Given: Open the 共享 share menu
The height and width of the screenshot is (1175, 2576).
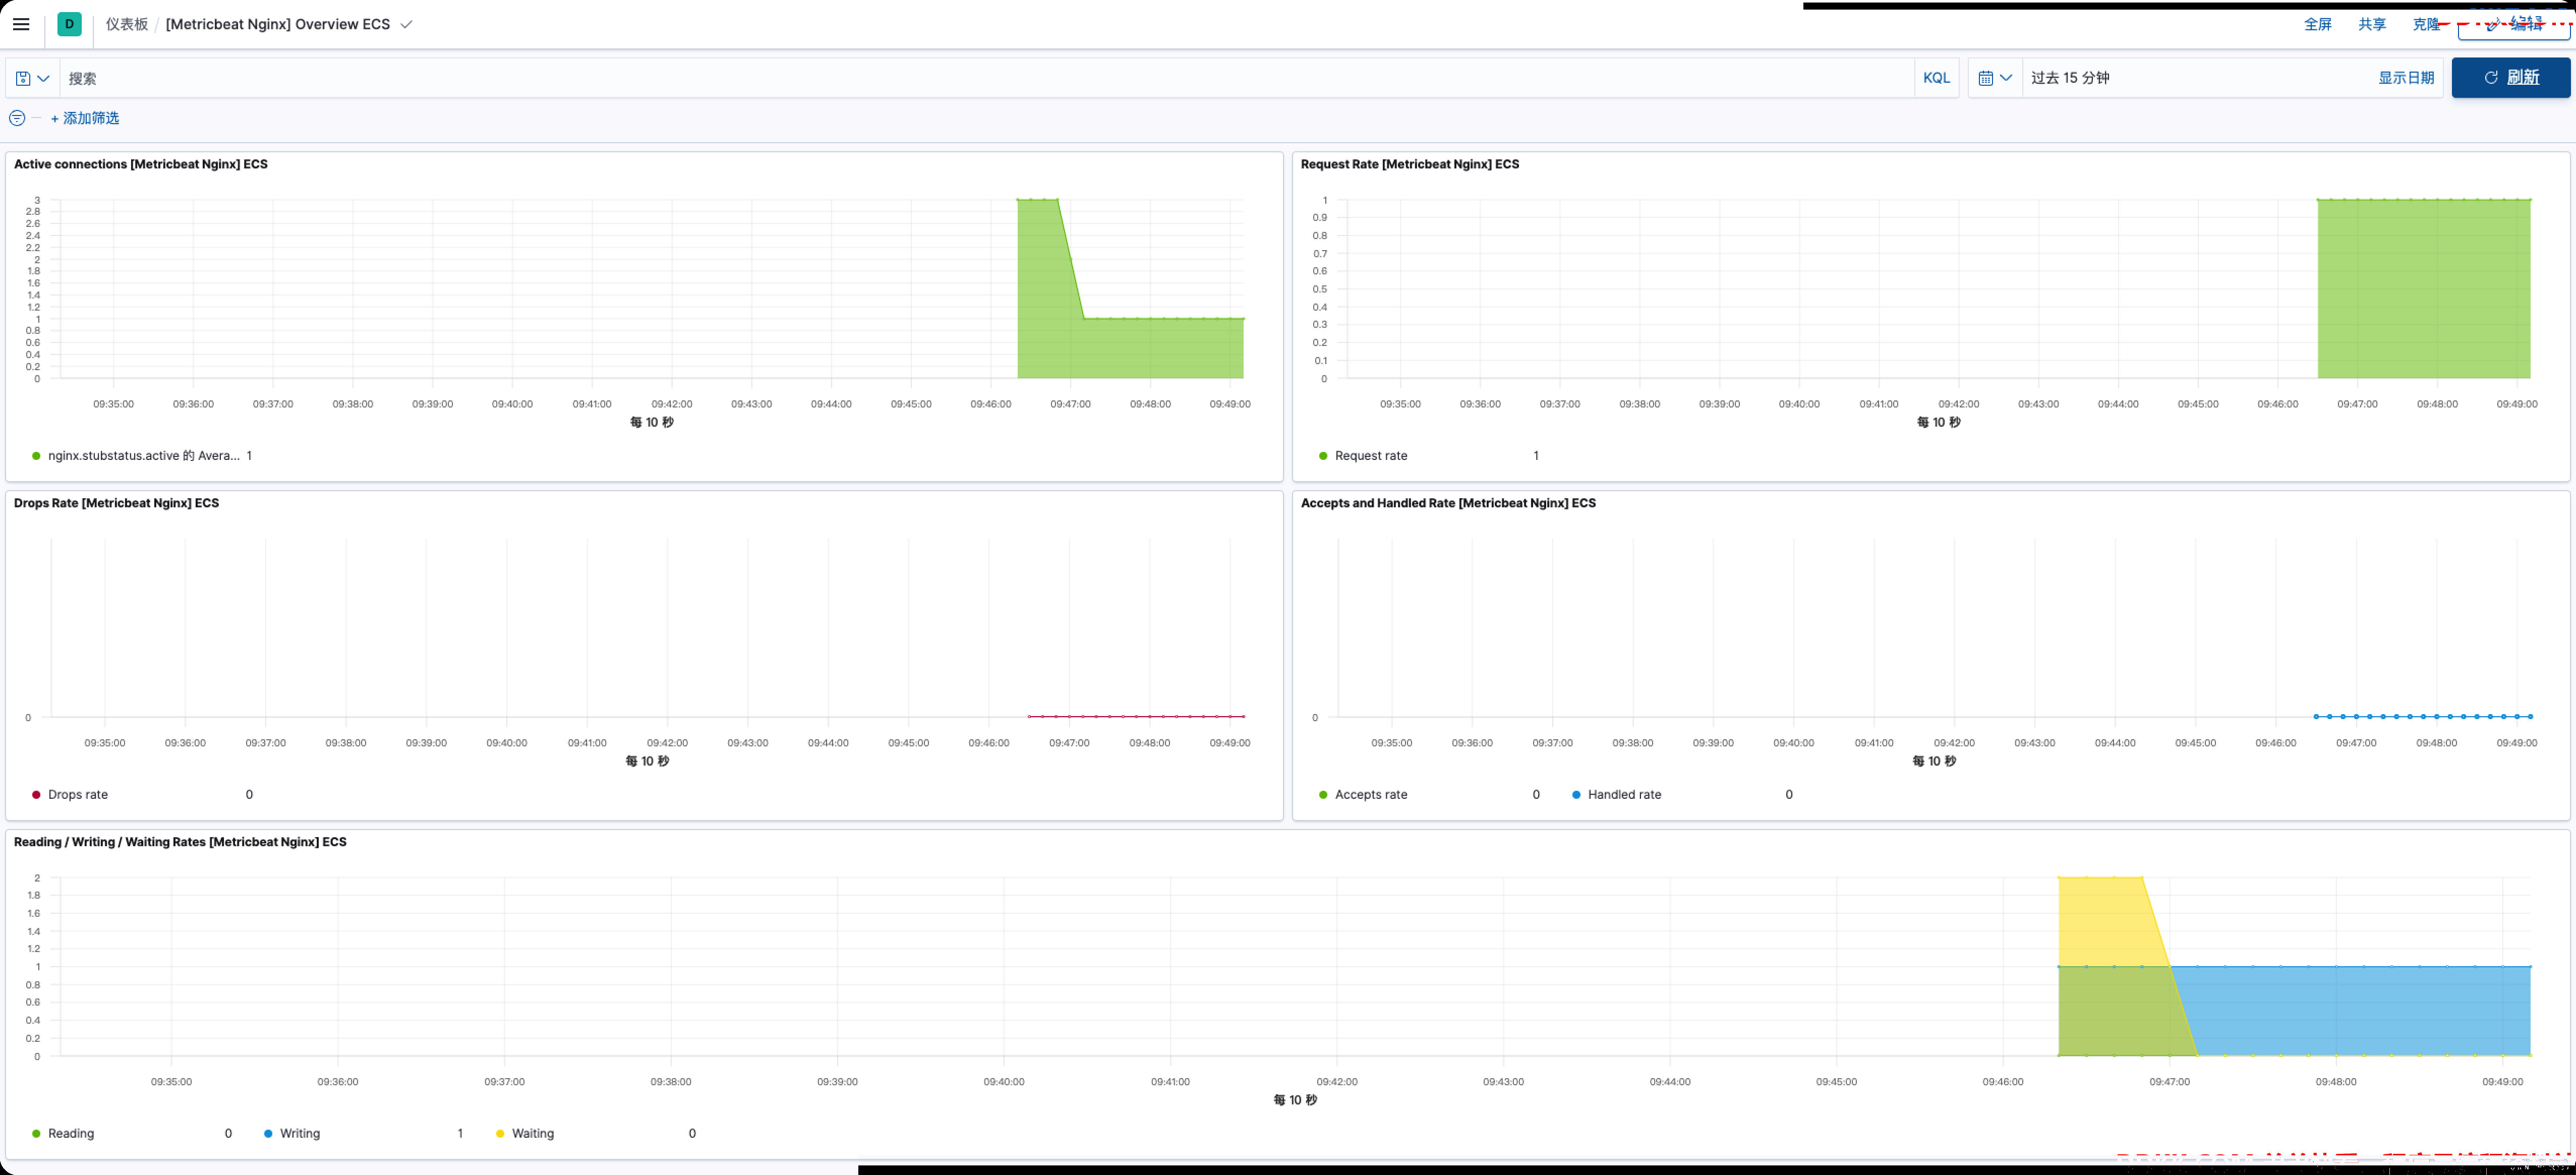Looking at the screenshot, I should pyautogui.click(x=2371, y=25).
